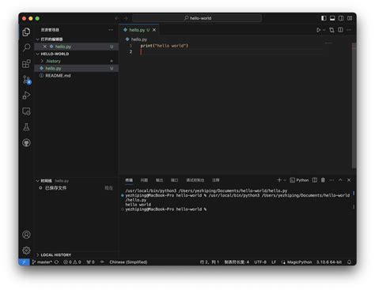Switch to the third panel tab (Output)
The height and width of the screenshot is (290, 375).
[159, 180]
